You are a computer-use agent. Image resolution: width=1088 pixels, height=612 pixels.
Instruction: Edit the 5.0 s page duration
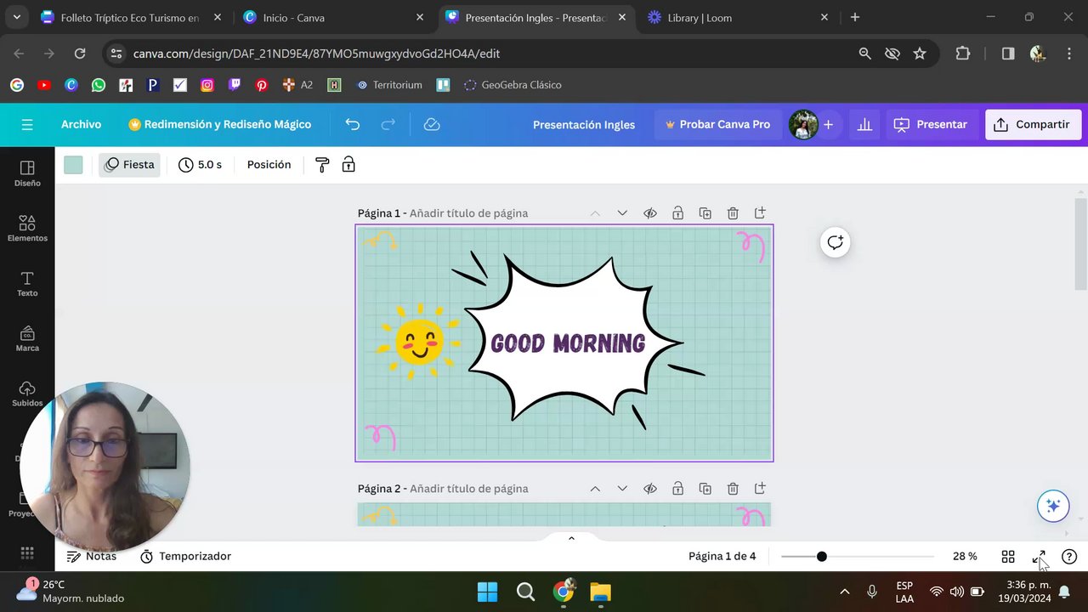pyautogui.click(x=200, y=165)
